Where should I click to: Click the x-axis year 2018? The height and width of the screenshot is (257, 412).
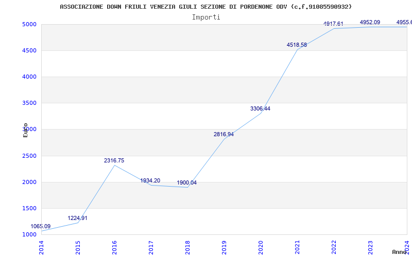[x=187, y=248]
